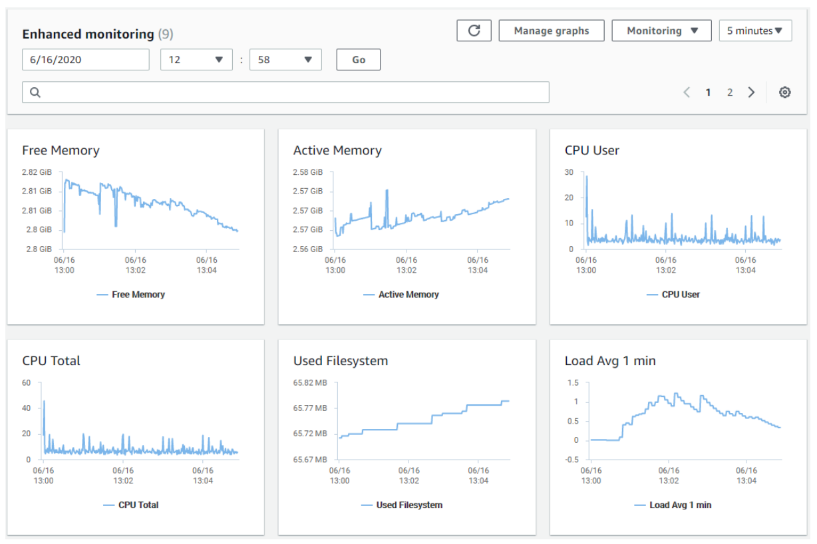Viewport: 817px width, 544px height.
Task: Click the CPU User graph title
Action: coord(592,150)
